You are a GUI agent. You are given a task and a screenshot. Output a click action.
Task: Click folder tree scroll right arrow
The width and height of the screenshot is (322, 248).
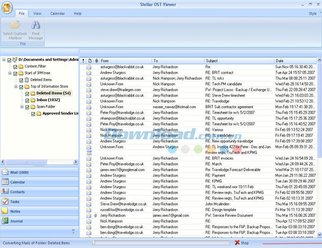coord(76,162)
